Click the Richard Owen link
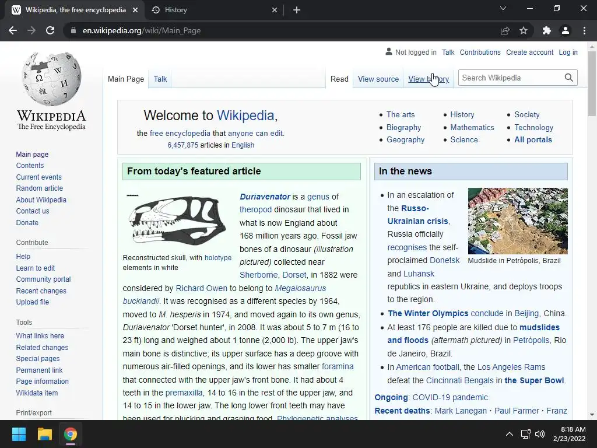This screenshot has width=597, height=448. point(201,288)
